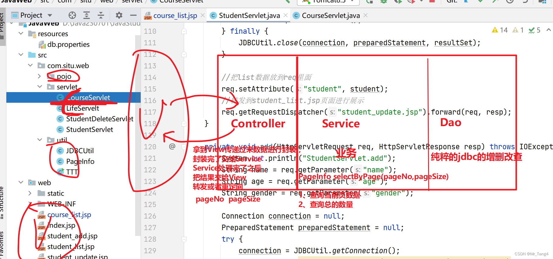Toggle the Favorites tool window side tab
Viewport: 553px width, 259px height.
pos(2,245)
